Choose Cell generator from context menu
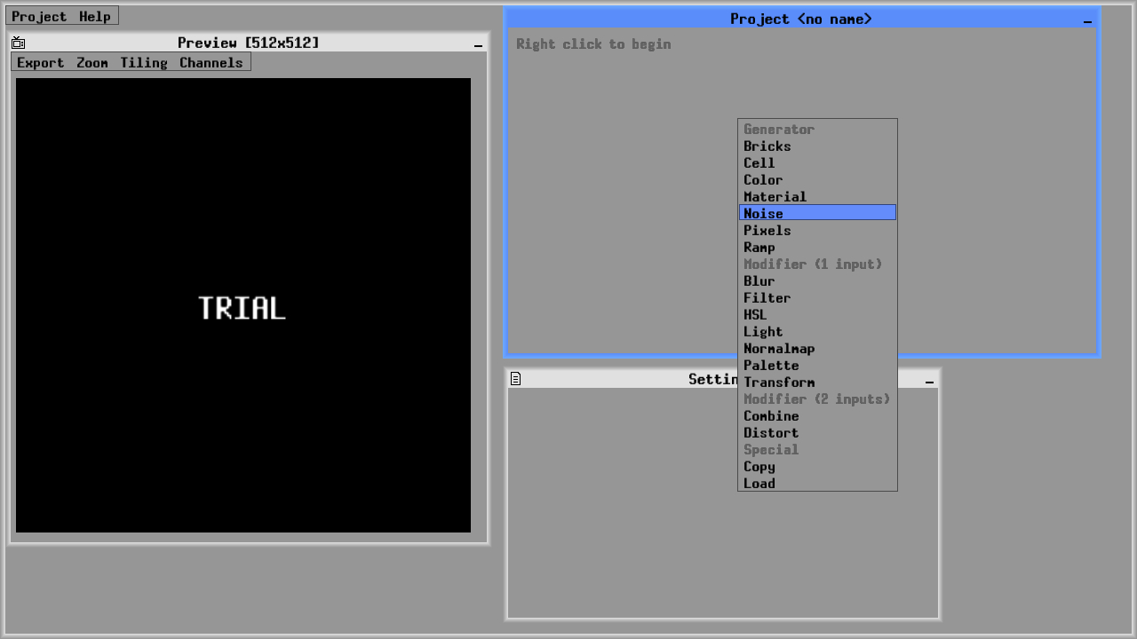Viewport: 1137px width, 639px height. (817, 162)
